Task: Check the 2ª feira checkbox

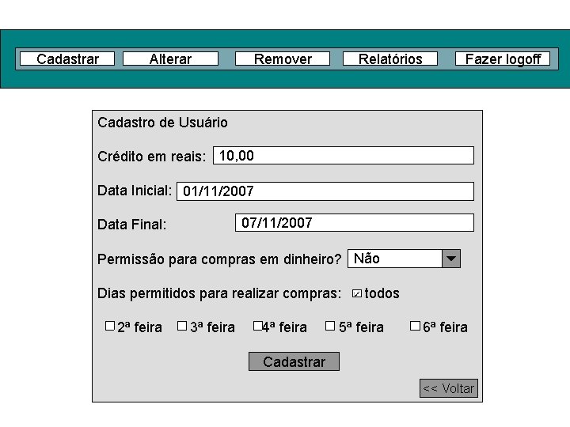Action: point(110,326)
